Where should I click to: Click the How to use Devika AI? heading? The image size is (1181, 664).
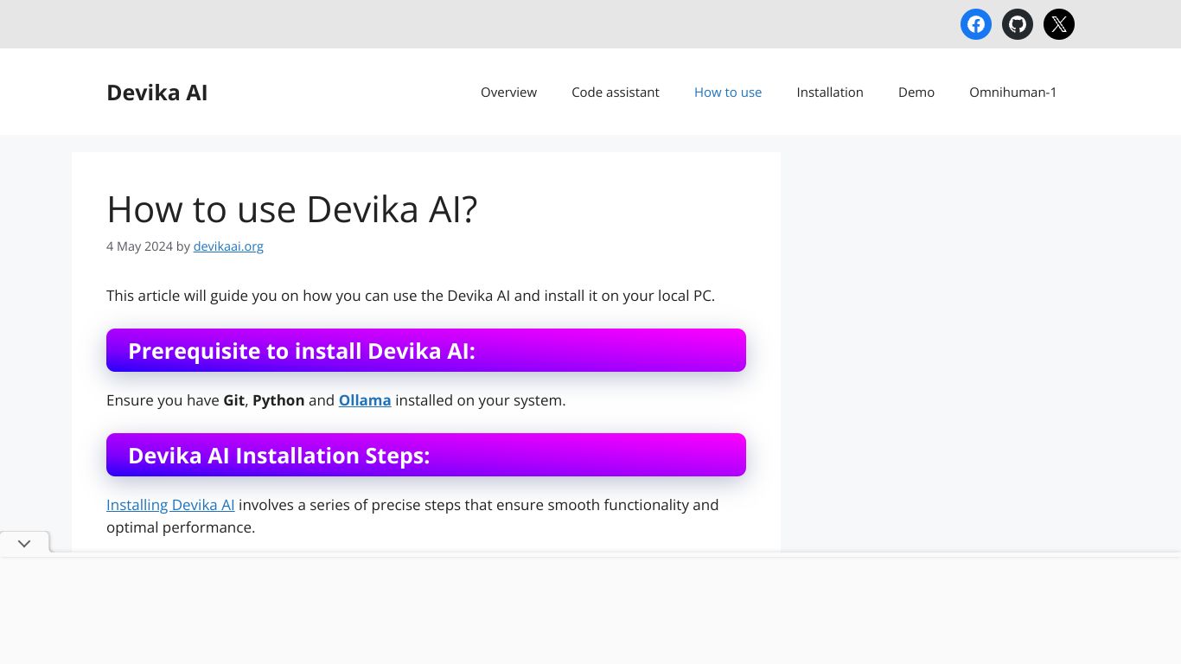(292, 209)
